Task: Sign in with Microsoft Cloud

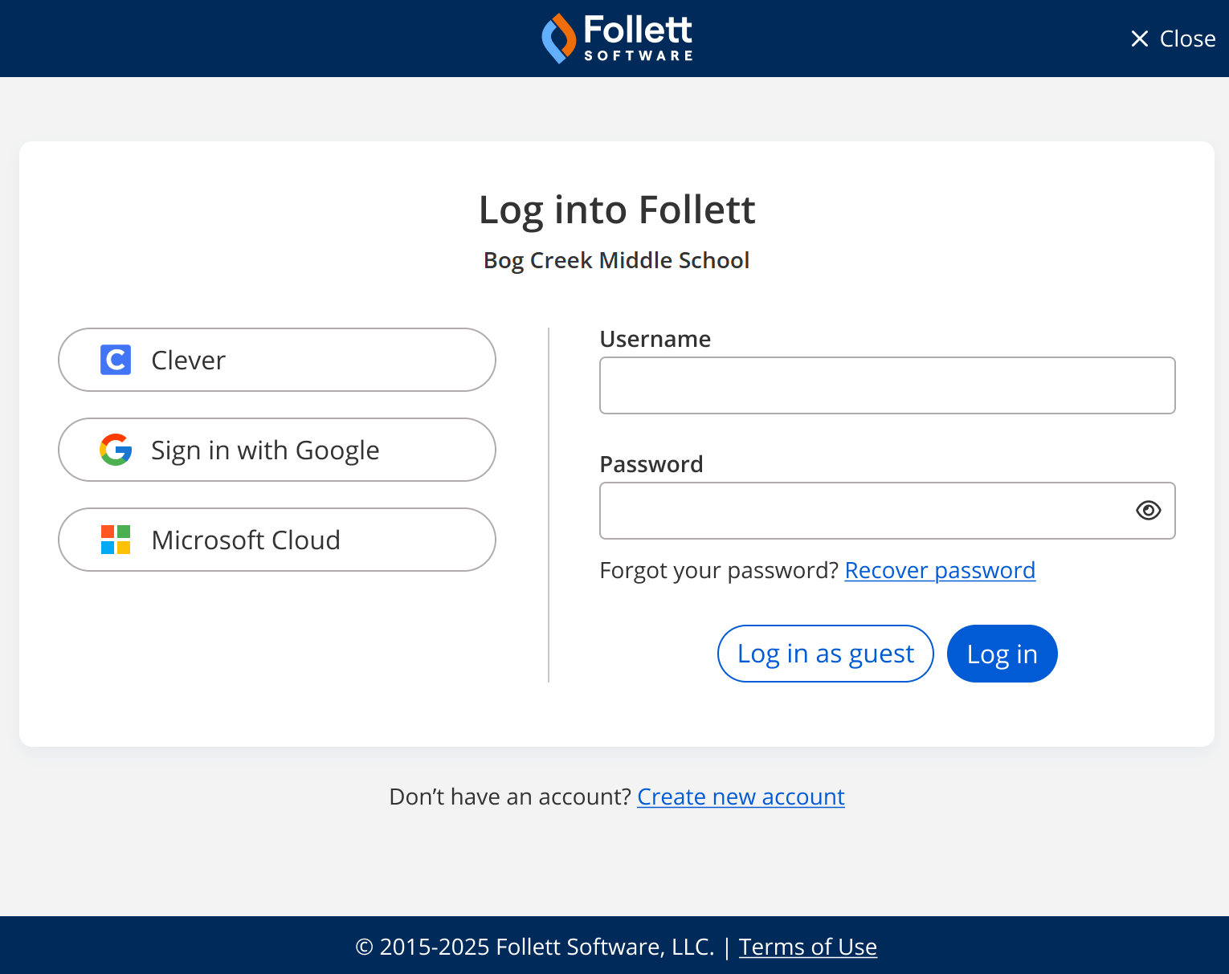Action: click(x=276, y=540)
